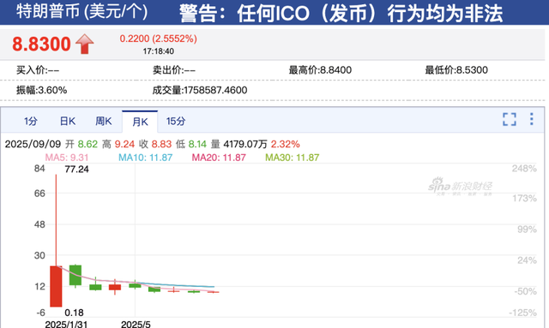The width and height of the screenshot is (549, 328).
Task: Switch to the 1分 chart tab
Action: coord(31,122)
